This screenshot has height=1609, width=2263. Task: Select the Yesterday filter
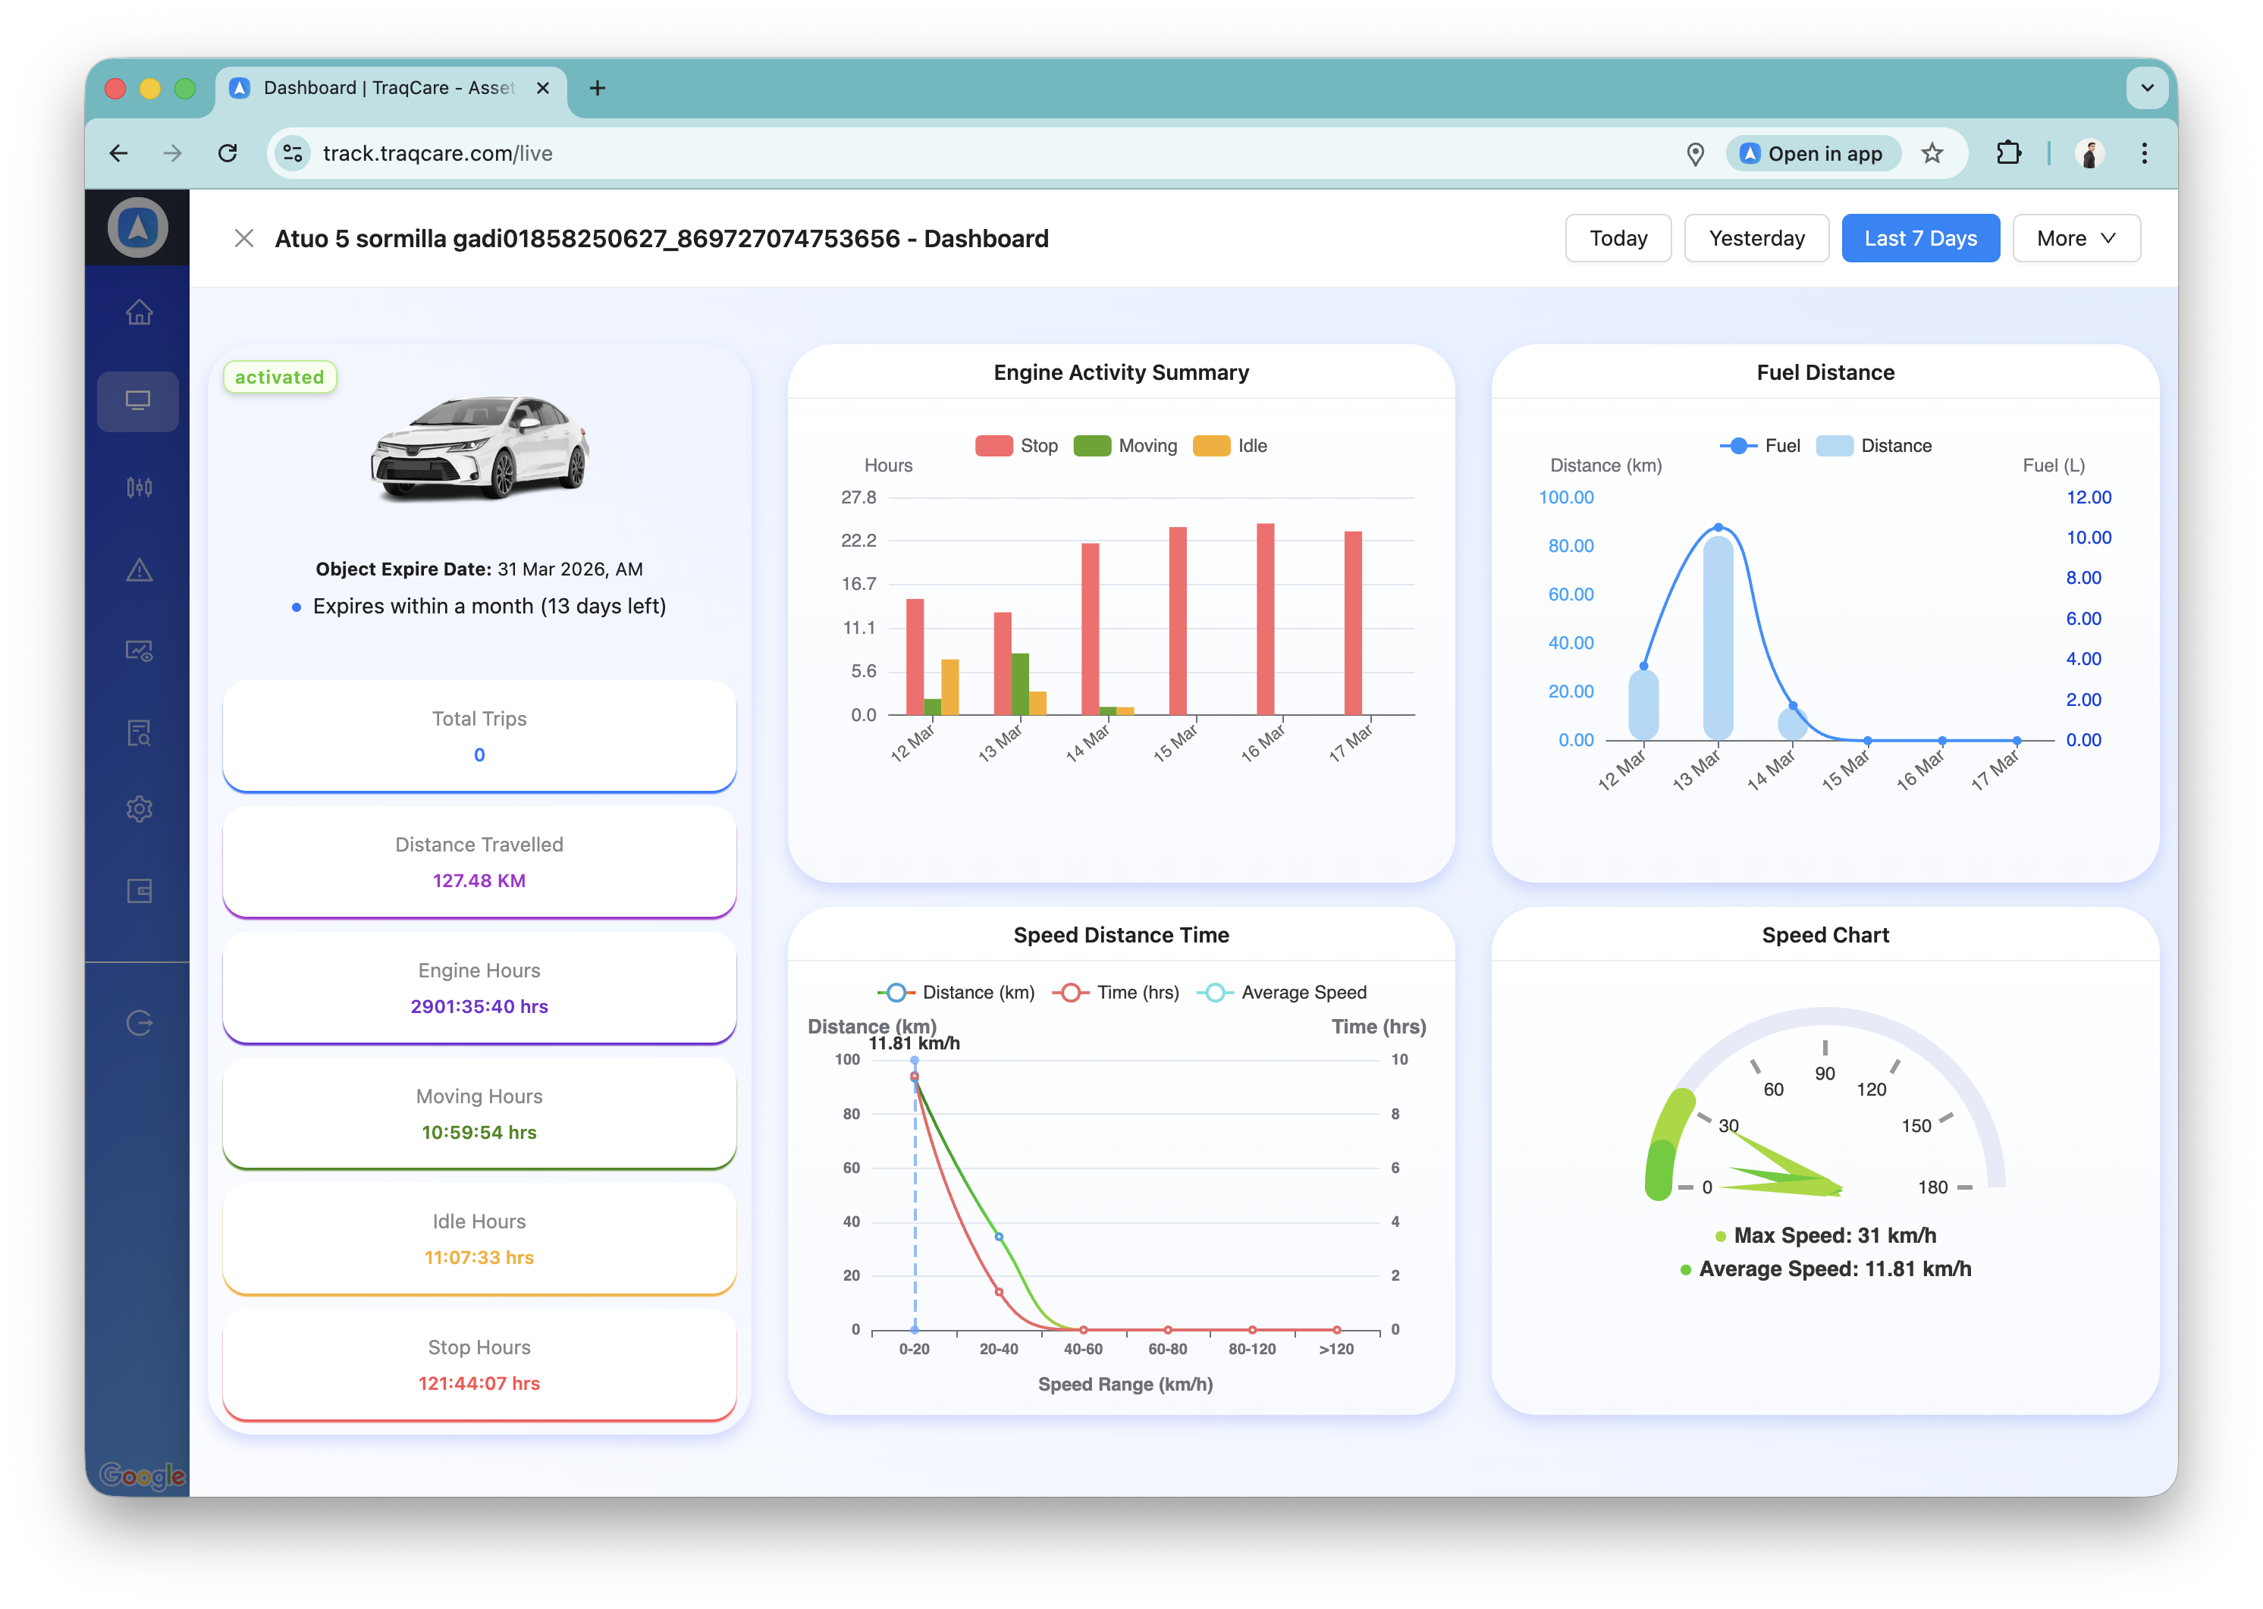tap(1756, 239)
